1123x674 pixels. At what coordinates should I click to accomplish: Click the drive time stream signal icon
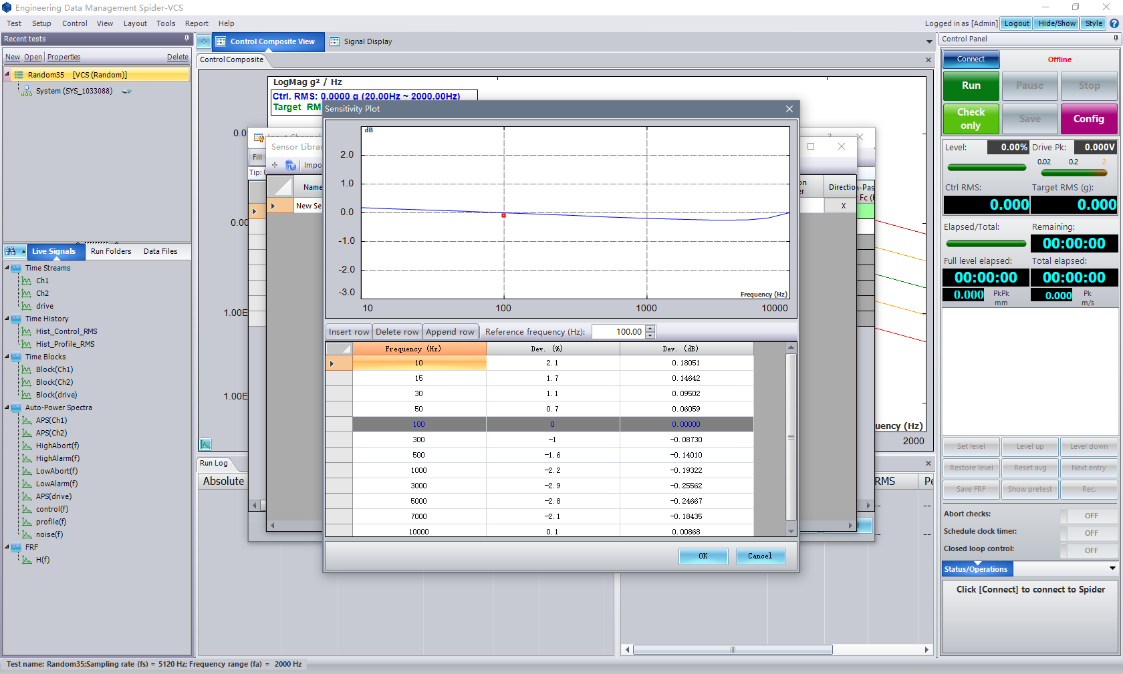pos(27,306)
